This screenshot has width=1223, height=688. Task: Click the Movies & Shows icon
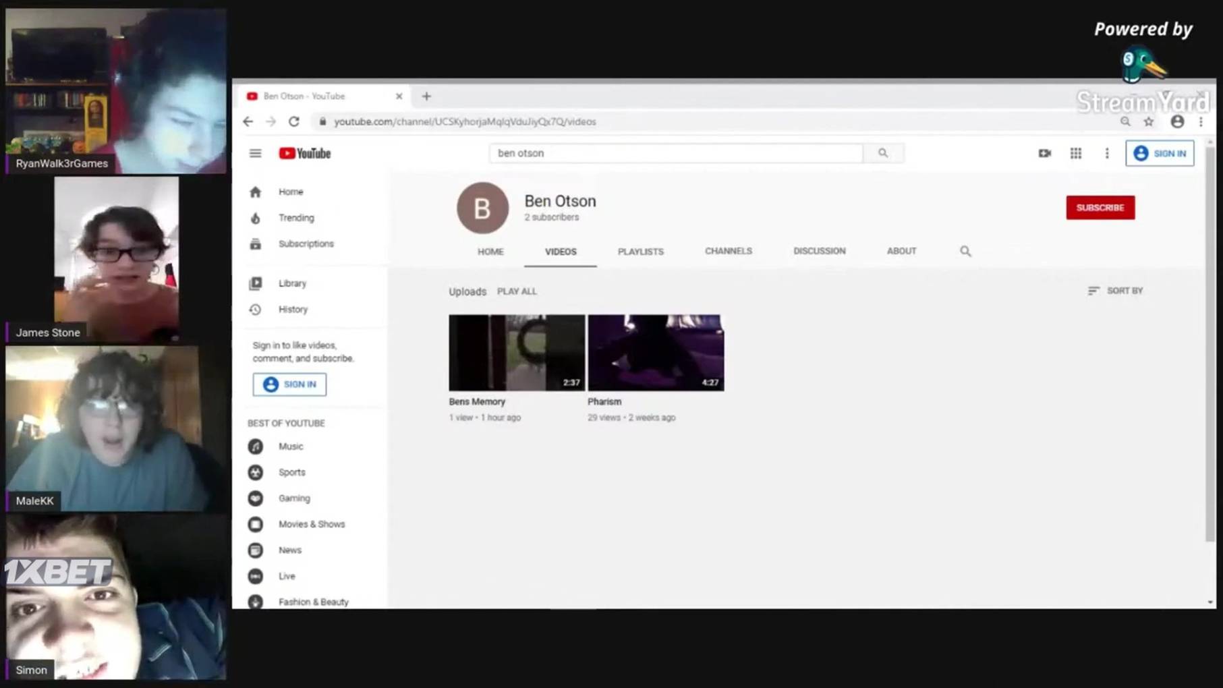pos(255,524)
